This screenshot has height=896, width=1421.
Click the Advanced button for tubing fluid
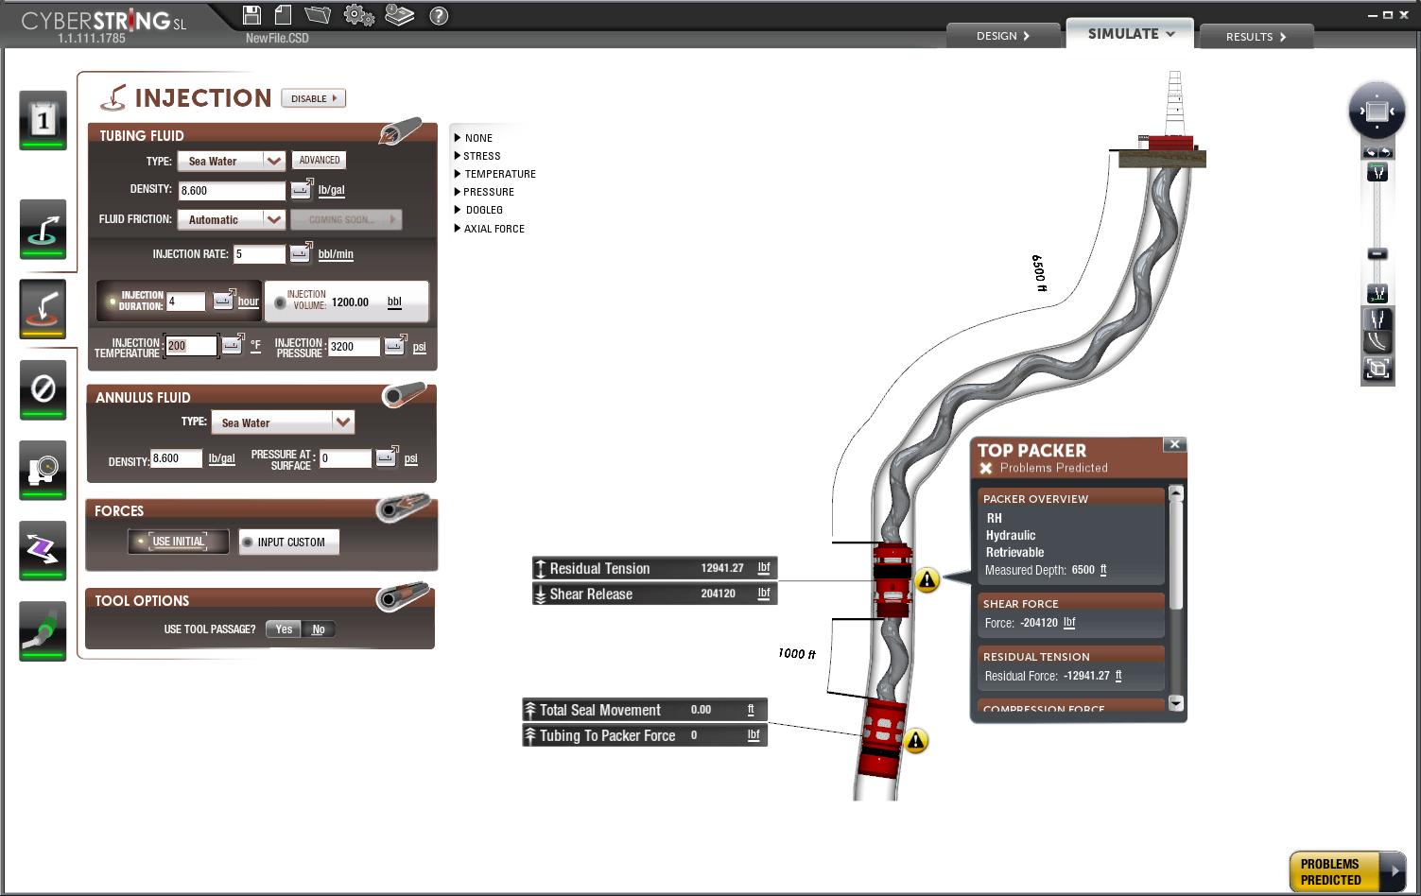pos(319,161)
